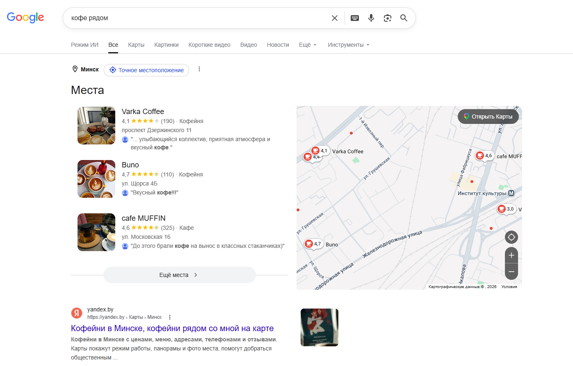Image resolution: width=573 pixels, height=366 pixels.
Task: Click the yandex.by red favicon
Action: (x=77, y=313)
